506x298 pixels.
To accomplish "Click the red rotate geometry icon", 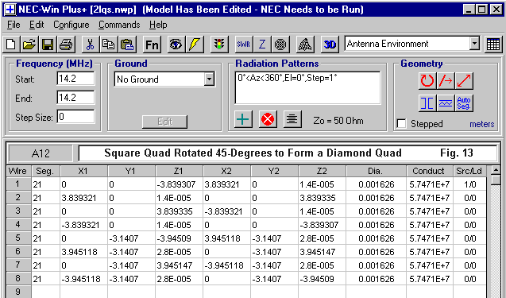I will (427, 81).
